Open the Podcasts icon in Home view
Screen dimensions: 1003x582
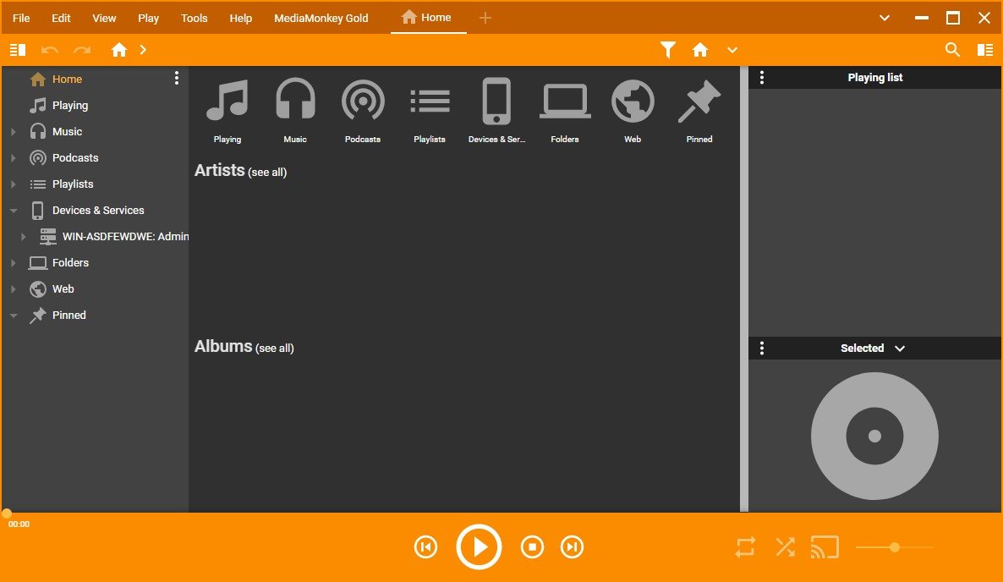(362, 102)
